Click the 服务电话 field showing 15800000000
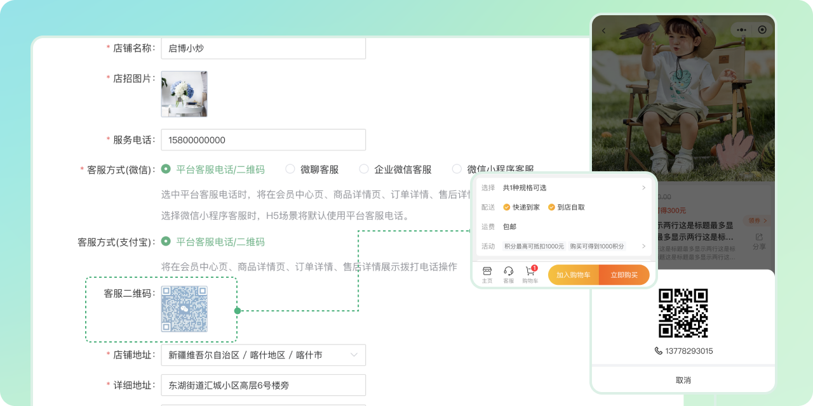 click(x=264, y=140)
